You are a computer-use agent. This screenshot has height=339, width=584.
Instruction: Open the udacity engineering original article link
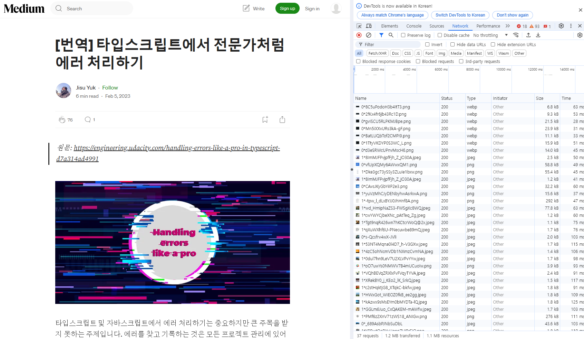click(168, 153)
